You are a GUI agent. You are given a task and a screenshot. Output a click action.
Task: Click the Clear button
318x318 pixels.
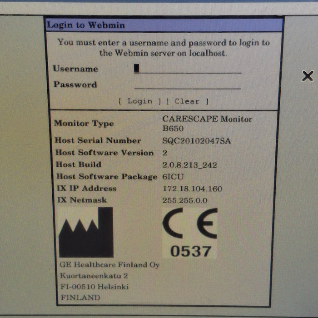[187, 101]
